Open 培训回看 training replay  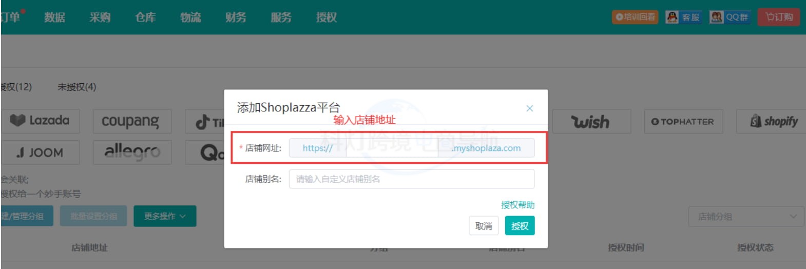pyautogui.click(x=635, y=17)
